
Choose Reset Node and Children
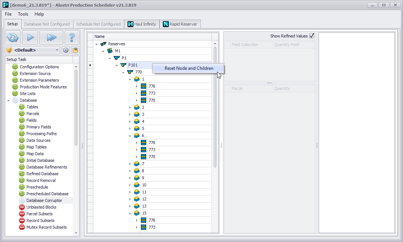(189, 68)
